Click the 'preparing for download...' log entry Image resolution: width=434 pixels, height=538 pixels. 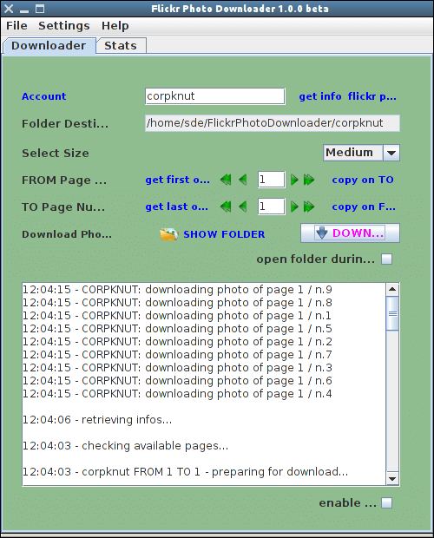[185, 472]
